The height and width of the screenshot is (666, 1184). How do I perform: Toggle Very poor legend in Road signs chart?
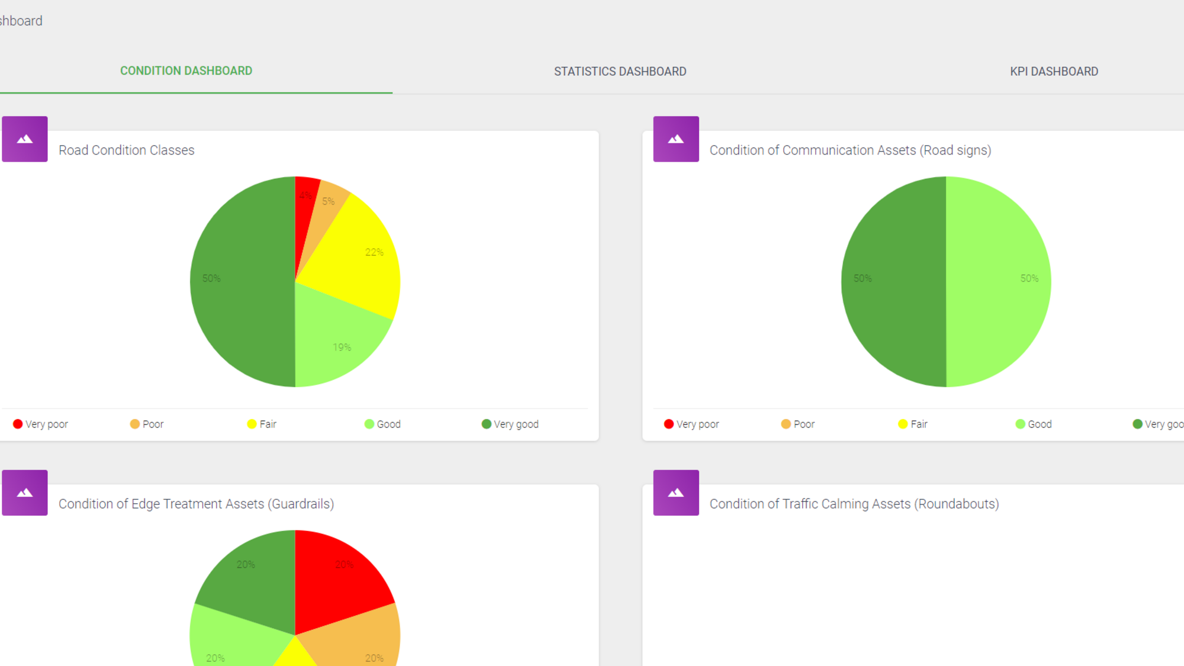click(691, 424)
